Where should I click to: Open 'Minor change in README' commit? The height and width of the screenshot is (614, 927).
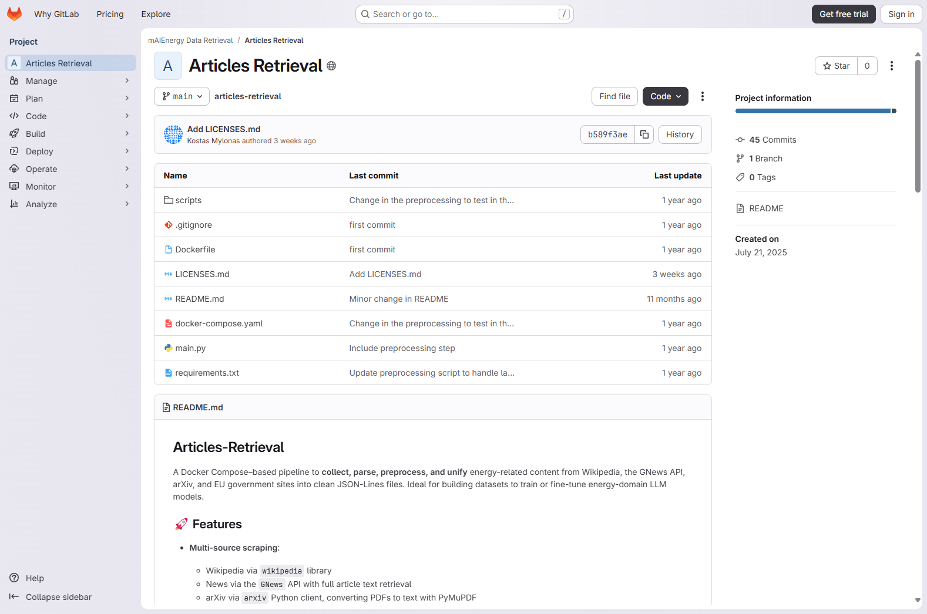pos(398,299)
